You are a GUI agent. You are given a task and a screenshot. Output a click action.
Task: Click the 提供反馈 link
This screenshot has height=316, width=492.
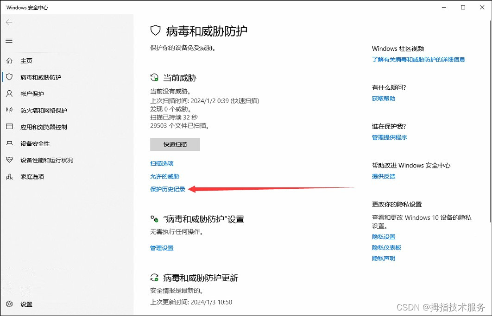pos(384,176)
